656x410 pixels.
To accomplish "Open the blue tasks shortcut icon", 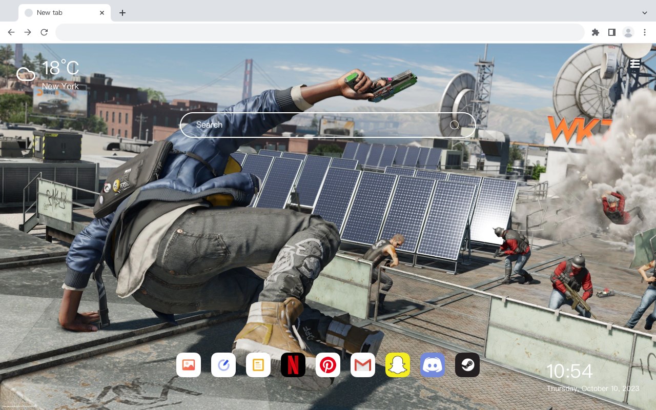I will 223,365.
